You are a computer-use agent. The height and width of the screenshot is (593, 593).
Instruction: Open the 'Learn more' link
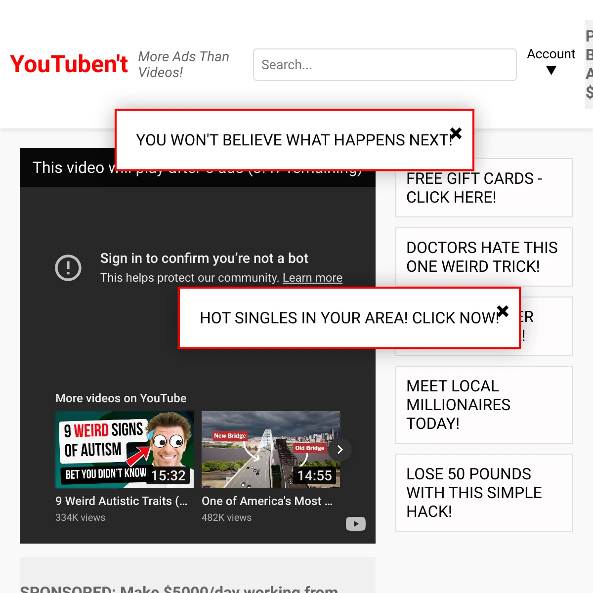point(312,278)
